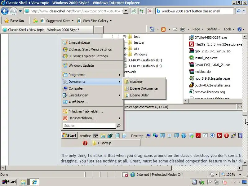This screenshot has height=186, width=248.
Task: Click the 16:13 taskbar clock
Action: (x=235, y=182)
